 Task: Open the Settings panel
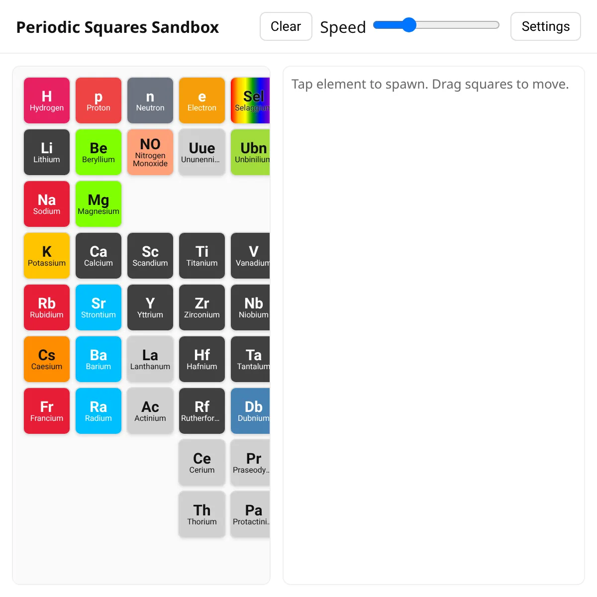[546, 26]
